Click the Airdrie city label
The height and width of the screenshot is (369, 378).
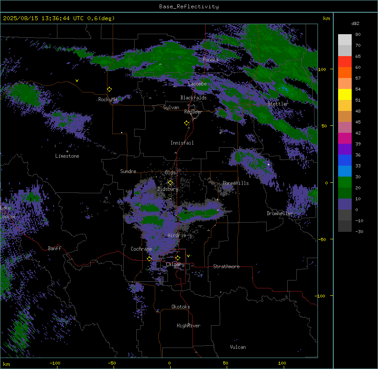pyautogui.click(x=177, y=235)
